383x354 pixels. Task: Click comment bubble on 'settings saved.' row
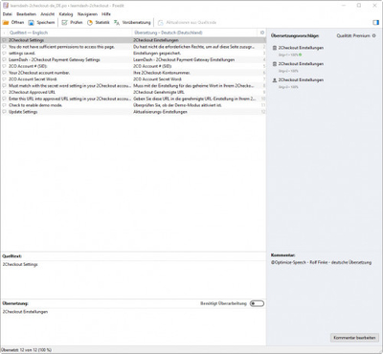[x=5, y=54]
